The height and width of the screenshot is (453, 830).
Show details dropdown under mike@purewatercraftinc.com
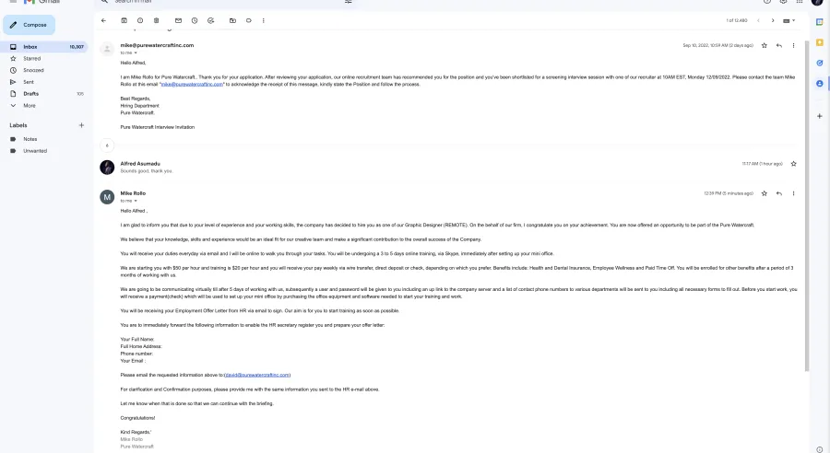pyautogui.click(x=136, y=52)
